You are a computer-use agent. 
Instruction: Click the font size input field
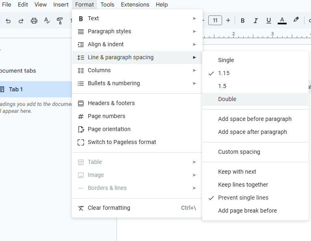point(215,20)
